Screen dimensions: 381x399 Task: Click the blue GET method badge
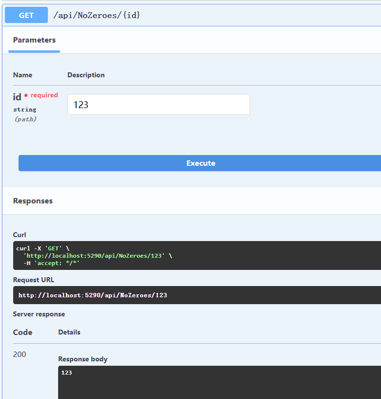26,15
